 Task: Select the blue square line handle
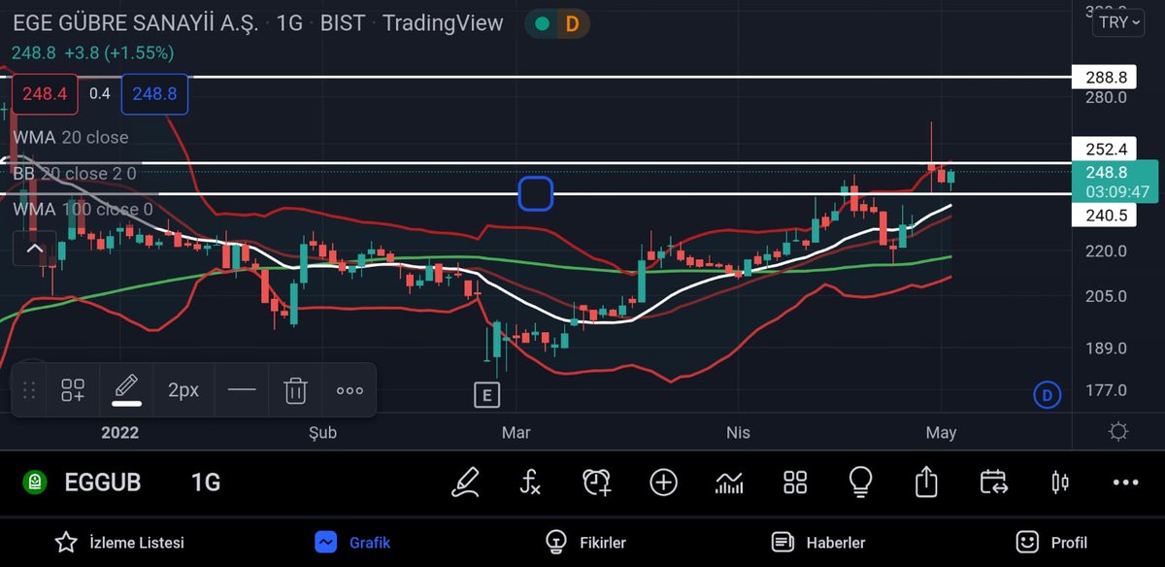(x=535, y=193)
